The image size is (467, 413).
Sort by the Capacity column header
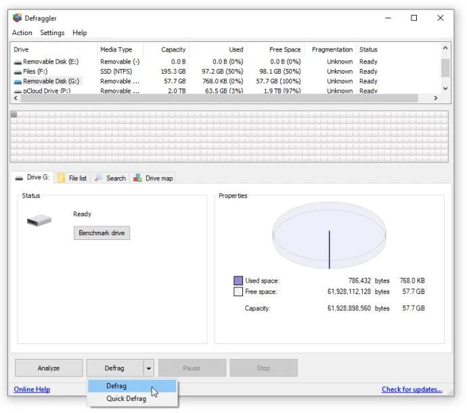tap(166, 49)
